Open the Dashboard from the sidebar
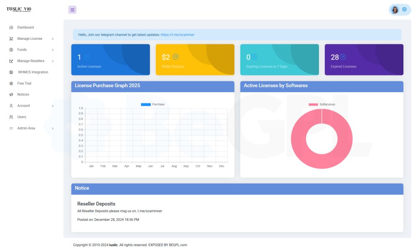Image resolution: width=416 pixels, height=252 pixels. tap(26, 27)
